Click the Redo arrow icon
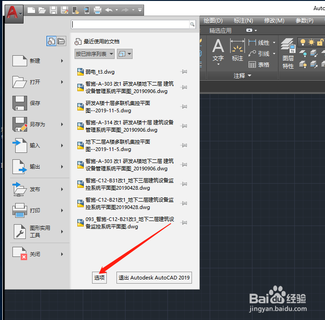Screen dimensions: 325x320 [x=125, y=10]
